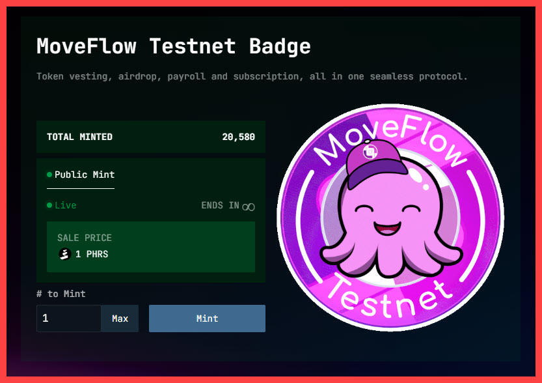Click the infinity symbol beside ENDS IN
The image size is (542, 383).
[249, 207]
